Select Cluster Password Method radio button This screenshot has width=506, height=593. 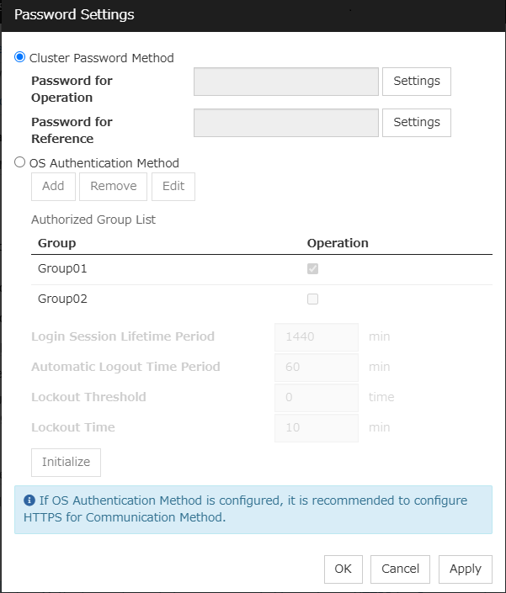(x=20, y=57)
